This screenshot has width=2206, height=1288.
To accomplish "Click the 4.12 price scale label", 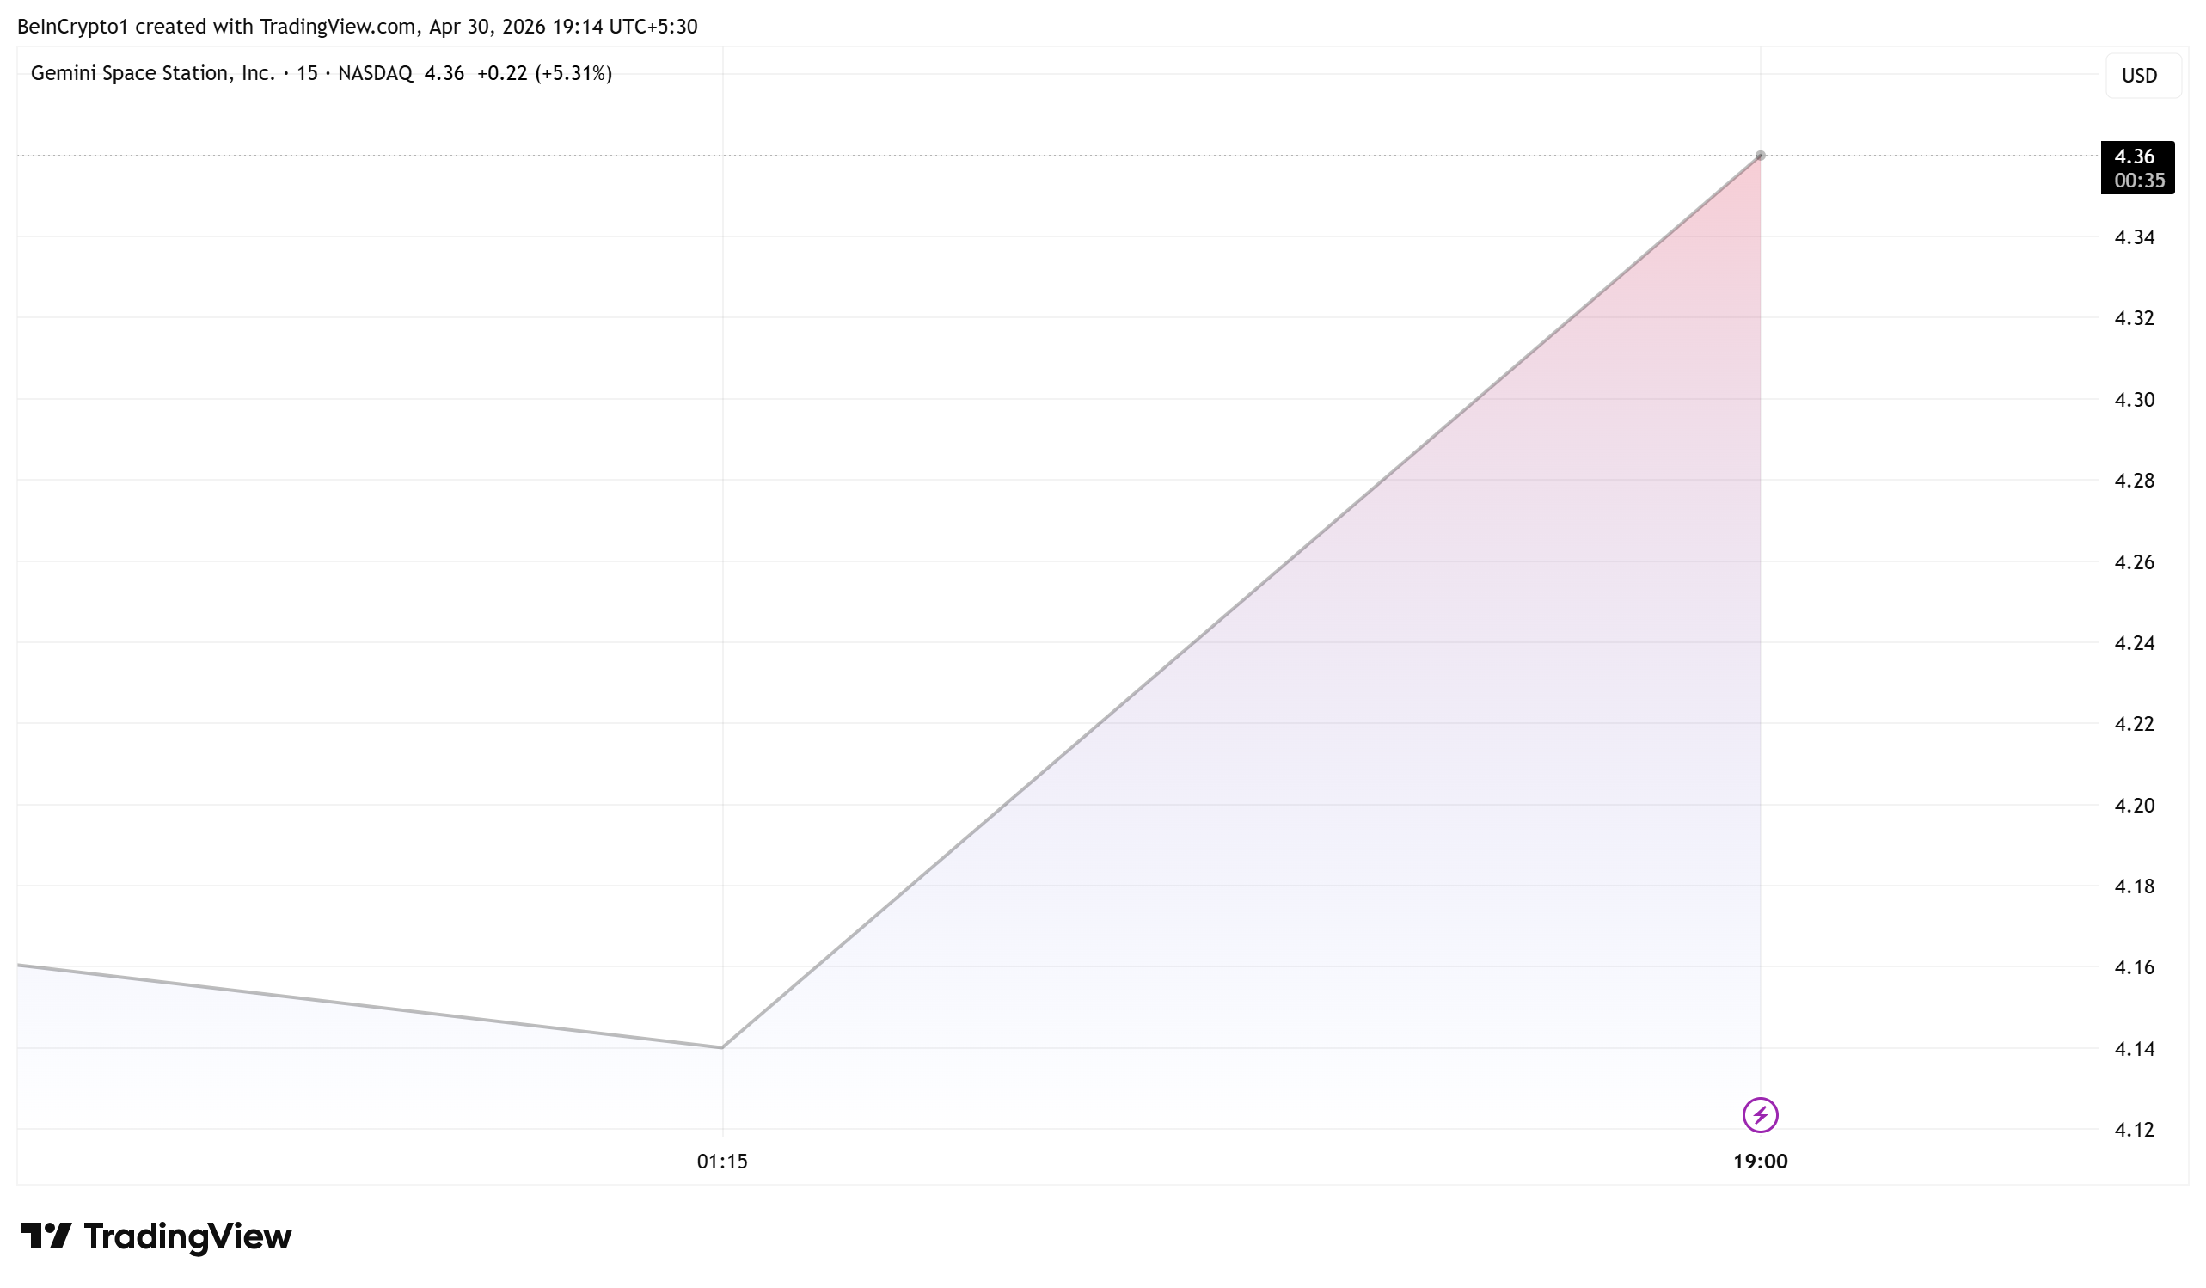I will pyautogui.click(x=2135, y=1130).
